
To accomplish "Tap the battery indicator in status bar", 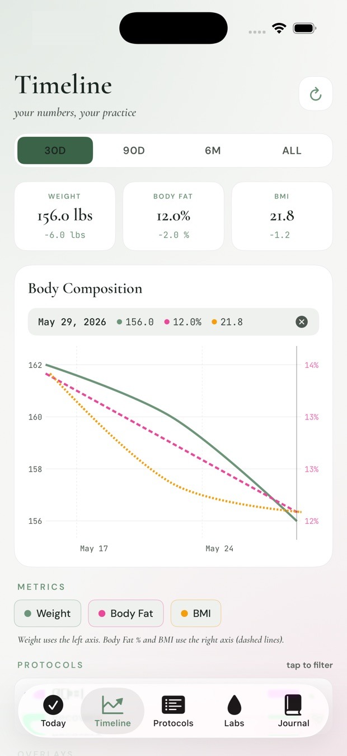I will click(x=304, y=28).
